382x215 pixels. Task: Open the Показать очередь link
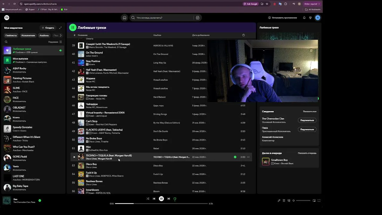pos(307,153)
